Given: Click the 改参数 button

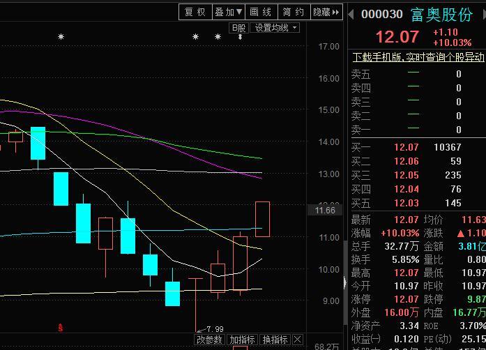Looking at the screenshot, I should pyautogui.click(x=209, y=340).
